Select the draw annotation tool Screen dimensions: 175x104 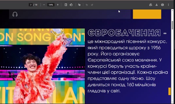pyautogui.click(x=79, y=5)
